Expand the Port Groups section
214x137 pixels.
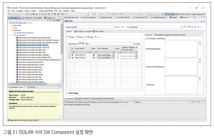67,93
